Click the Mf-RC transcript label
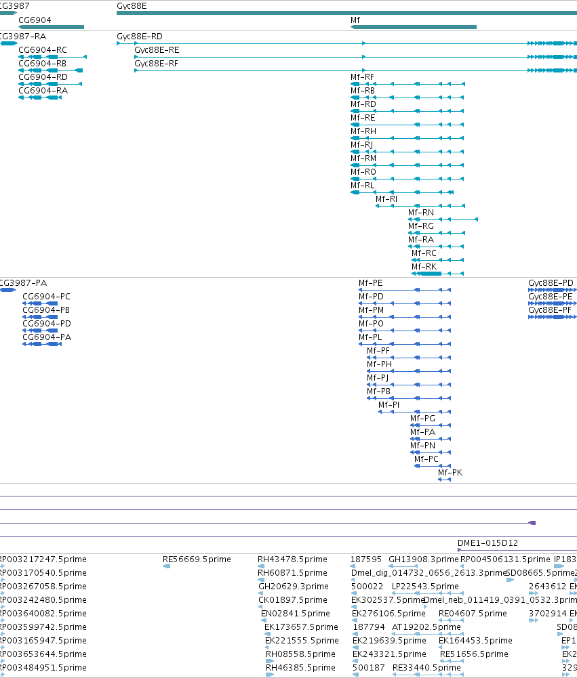The width and height of the screenshot is (577, 678). (424, 253)
